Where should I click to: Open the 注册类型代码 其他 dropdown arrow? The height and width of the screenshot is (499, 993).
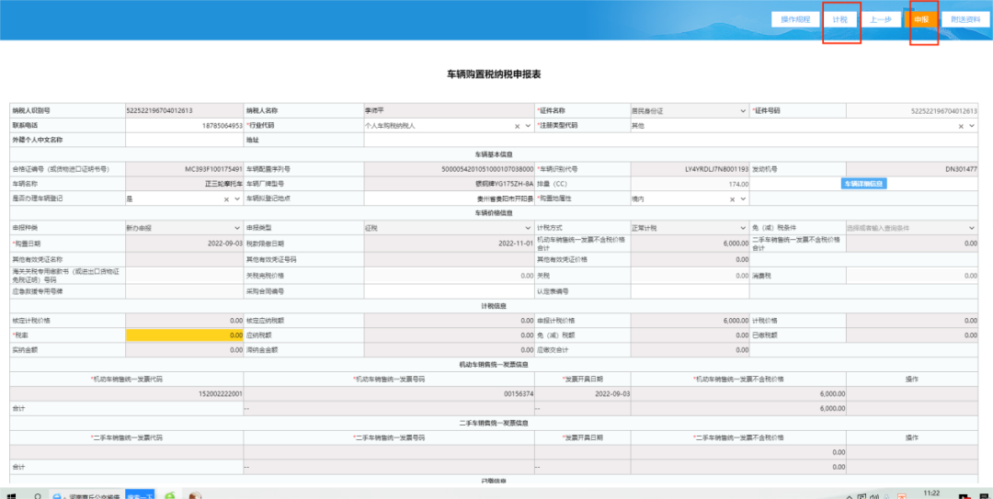tap(972, 126)
